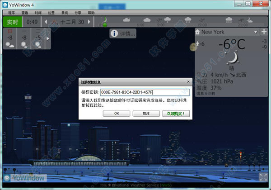Screen dimensions: 271x190
Task: Toggle fullscreen with the corner arrows icon
Action: tap(263, 177)
